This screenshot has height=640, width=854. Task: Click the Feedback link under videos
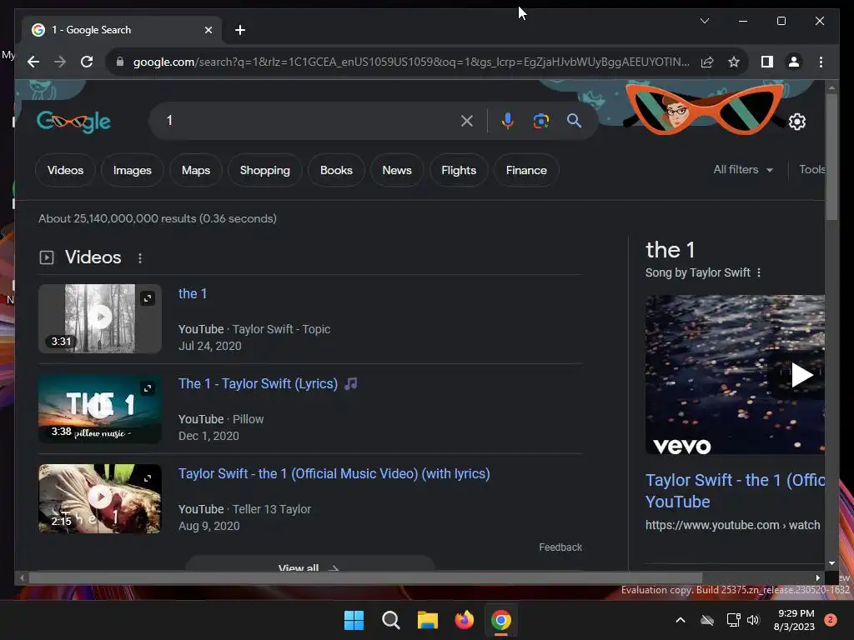click(x=560, y=547)
